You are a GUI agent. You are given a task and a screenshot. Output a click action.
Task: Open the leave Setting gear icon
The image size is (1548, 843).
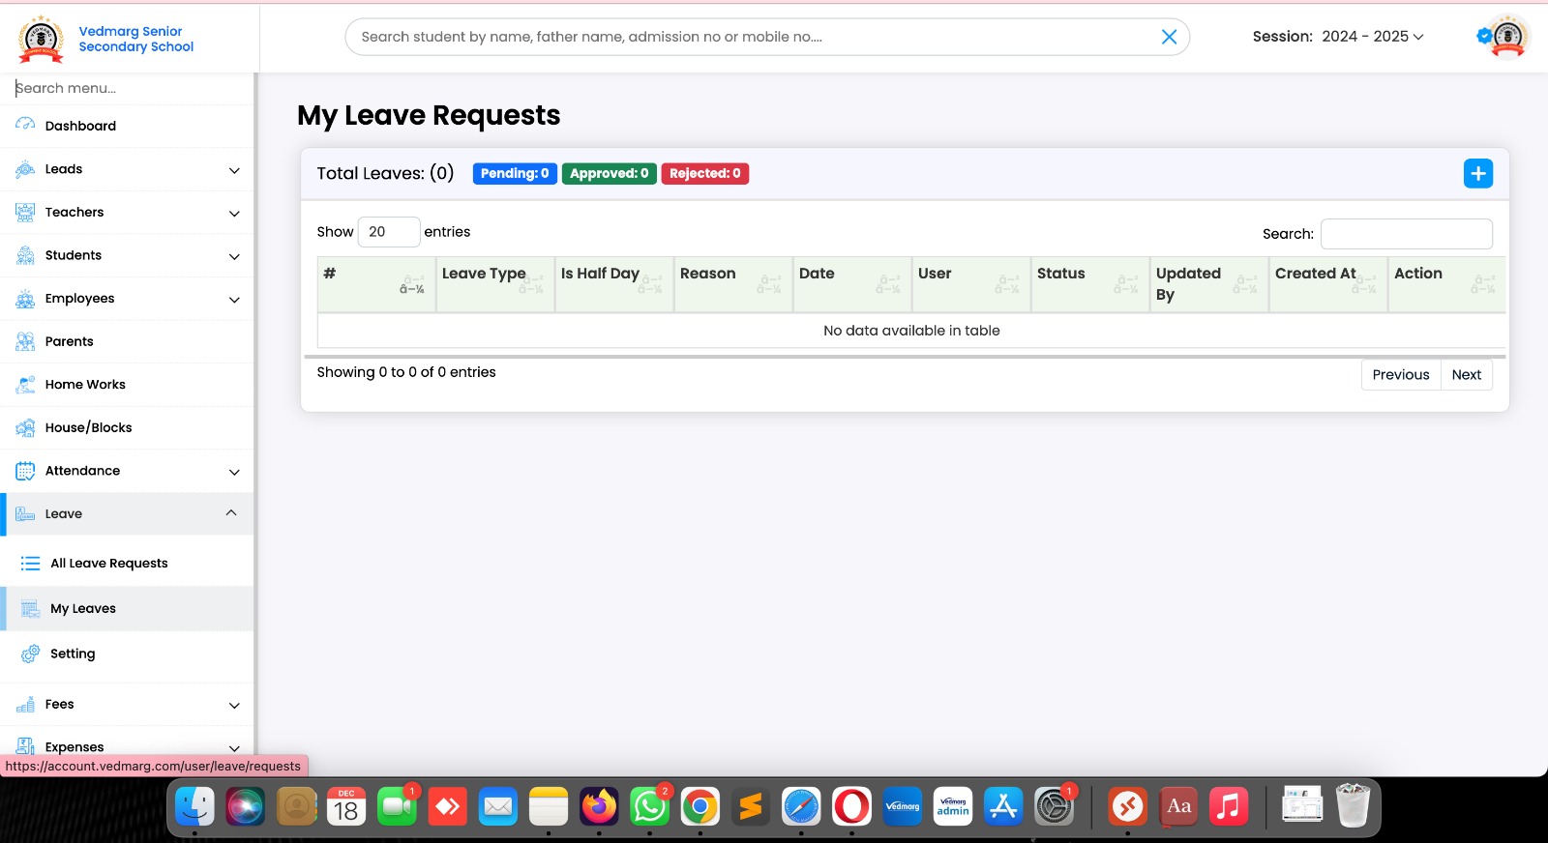[x=30, y=654]
